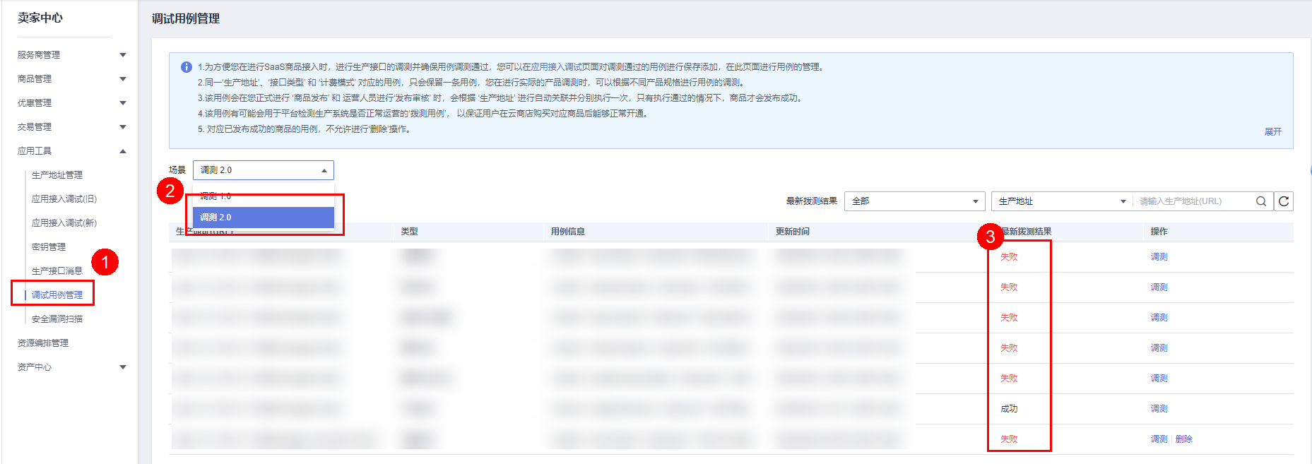Click the 交易管理 sidebar label

pyautogui.click(x=35, y=127)
